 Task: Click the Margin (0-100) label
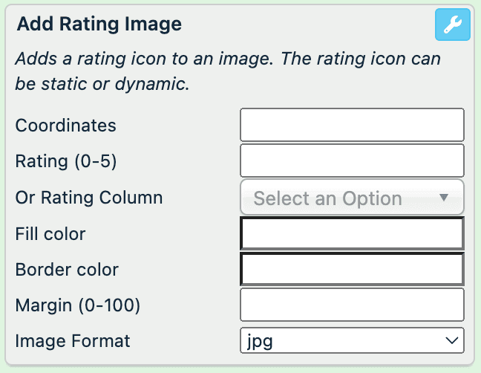pos(78,305)
